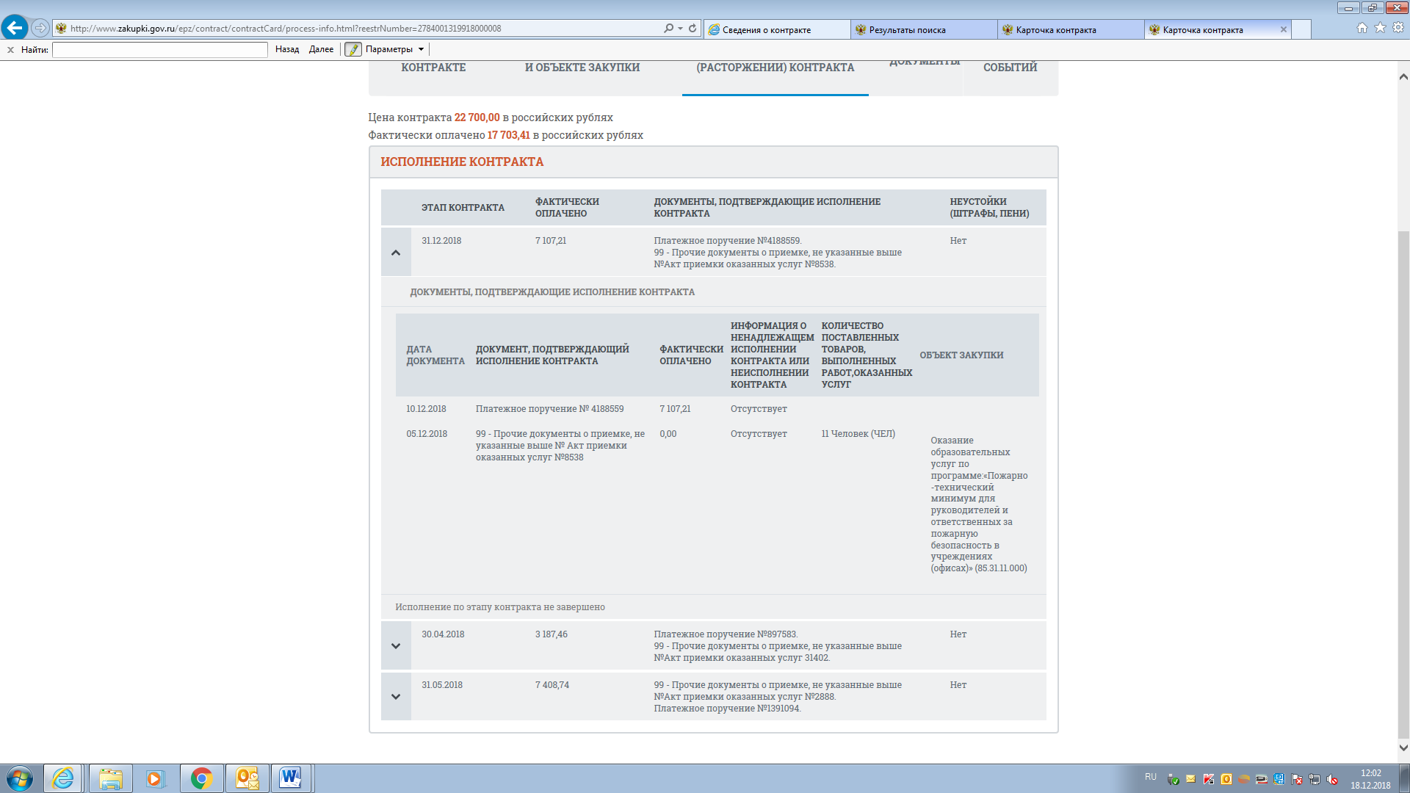Click the refresh page icon

[x=693, y=29]
